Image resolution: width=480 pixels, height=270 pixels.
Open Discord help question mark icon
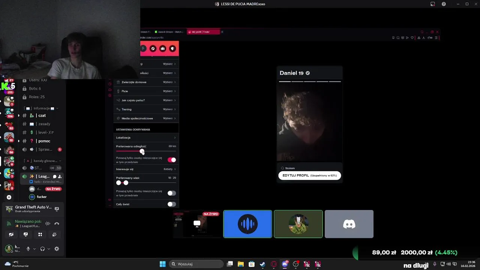444,4
